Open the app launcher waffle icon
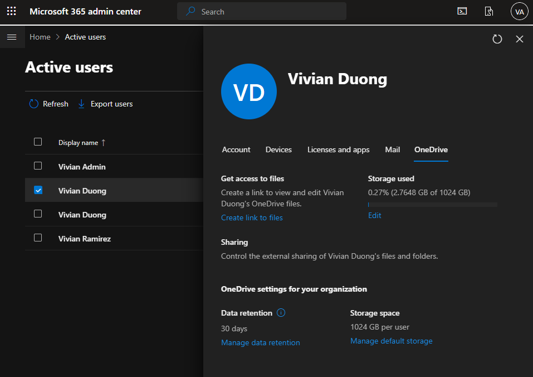Viewport: 533px width, 377px height. point(12,11)
